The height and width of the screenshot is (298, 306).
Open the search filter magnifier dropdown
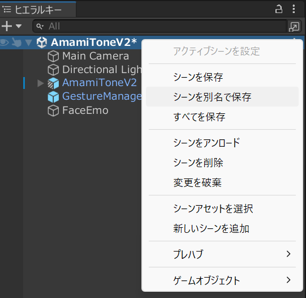[40, 26]
